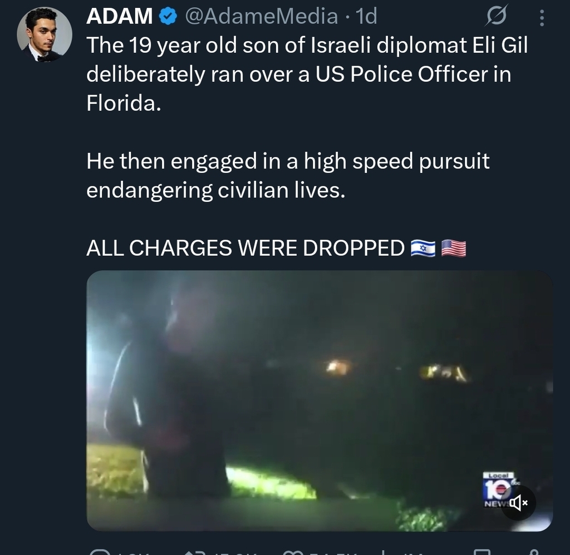Image resolution: width=570 pixels, height=555 pixels.
Task: Click the ADAM display name
Action: point(120,17)
